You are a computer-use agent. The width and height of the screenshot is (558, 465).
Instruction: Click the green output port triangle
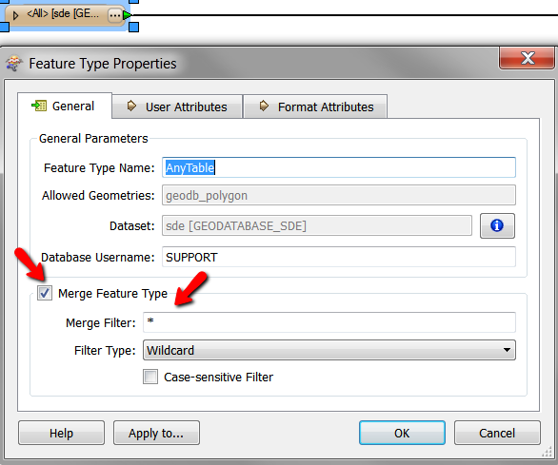(x=128, y=15)
